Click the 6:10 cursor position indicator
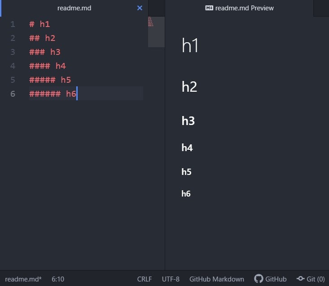This screenshot has height=286, width=329. pos(58,279)
